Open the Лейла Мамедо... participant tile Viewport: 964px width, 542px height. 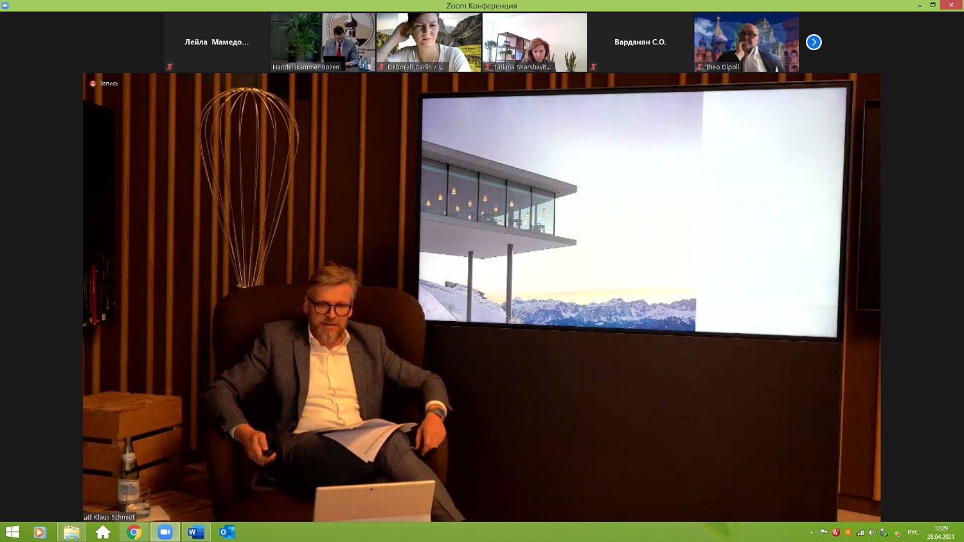217,42
